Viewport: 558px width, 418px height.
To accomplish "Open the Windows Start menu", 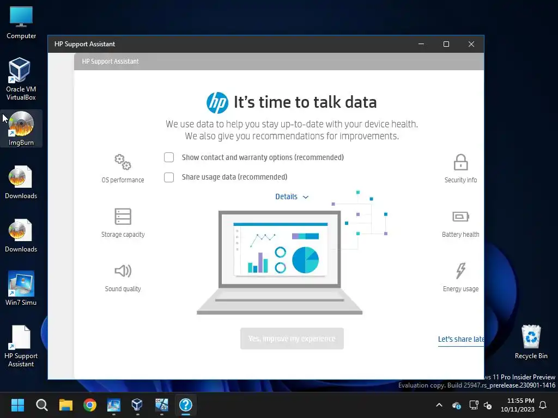I will click(x=17, y=405).
